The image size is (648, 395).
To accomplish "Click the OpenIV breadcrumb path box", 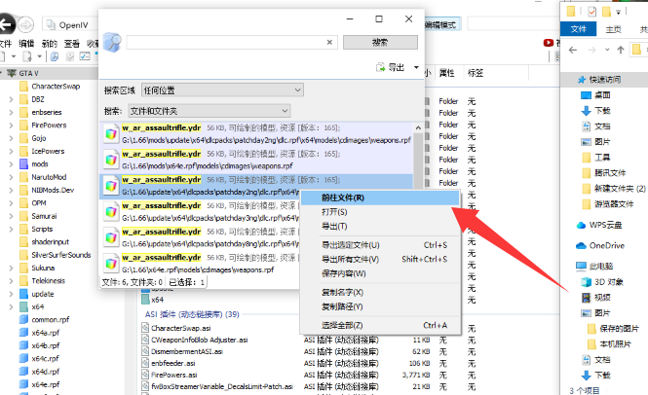I will (71, 25).
